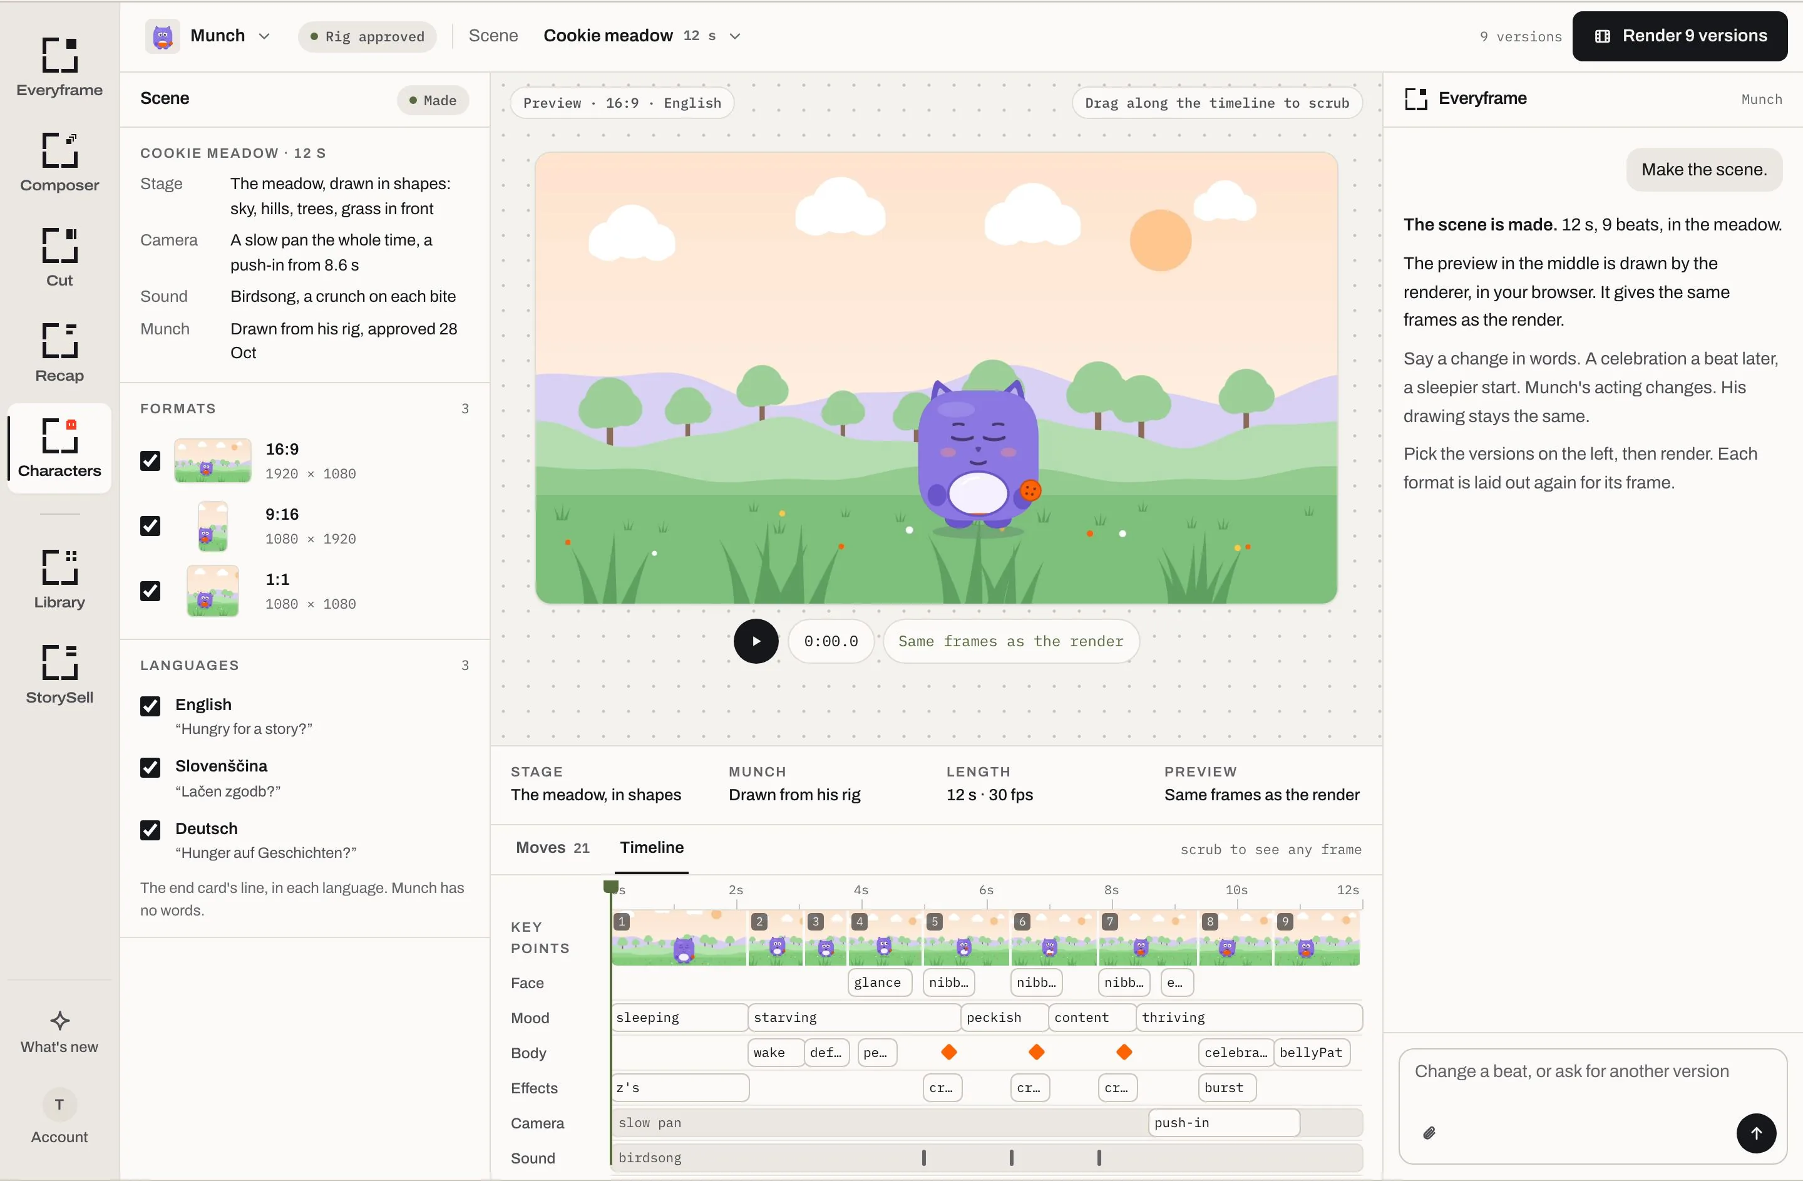The height and width of the screenshot is (1181, 1803).
Task: Click Render 9 versions button
Action: coord(1680,36)
